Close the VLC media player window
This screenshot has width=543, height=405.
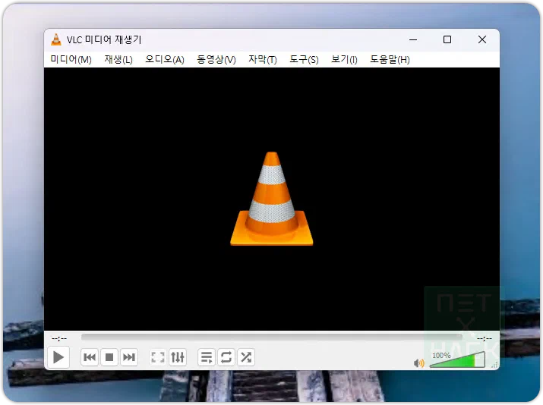[x=482, y=39]
